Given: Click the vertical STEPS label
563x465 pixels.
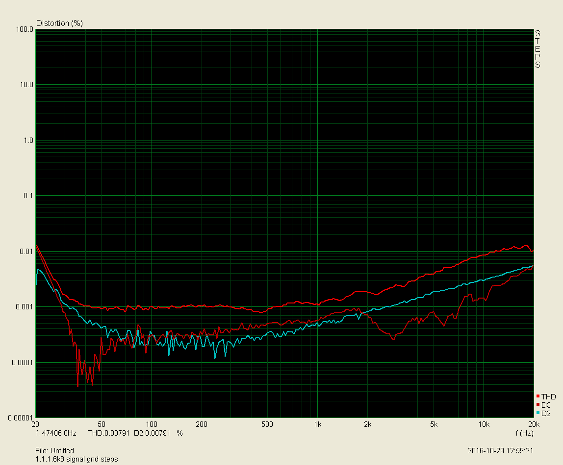Looking at the screenshot, I should pos(537,49).
